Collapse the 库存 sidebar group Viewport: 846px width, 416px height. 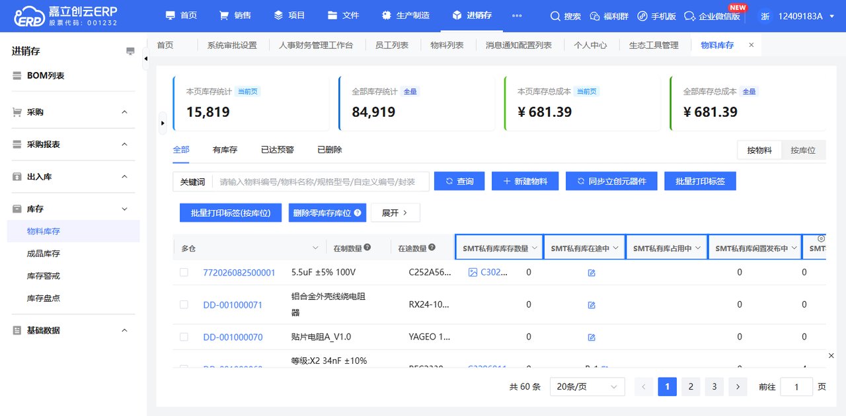coord(73,209)
